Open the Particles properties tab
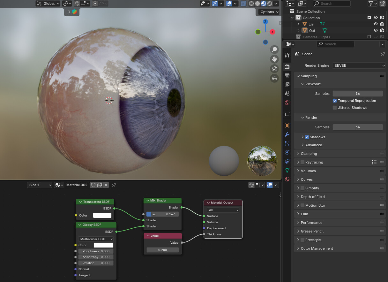This screenshot has height=282, width=388. (x=287, y=143)
